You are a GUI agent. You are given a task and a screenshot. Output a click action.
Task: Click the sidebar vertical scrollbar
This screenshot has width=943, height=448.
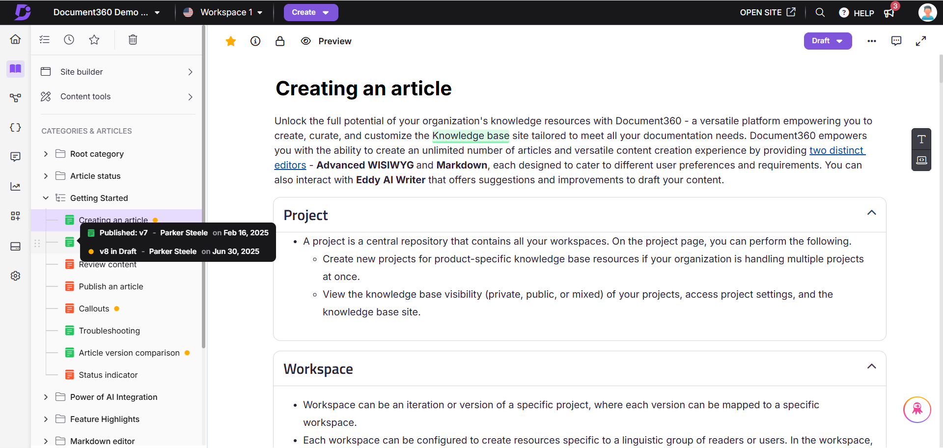(203, 187)
